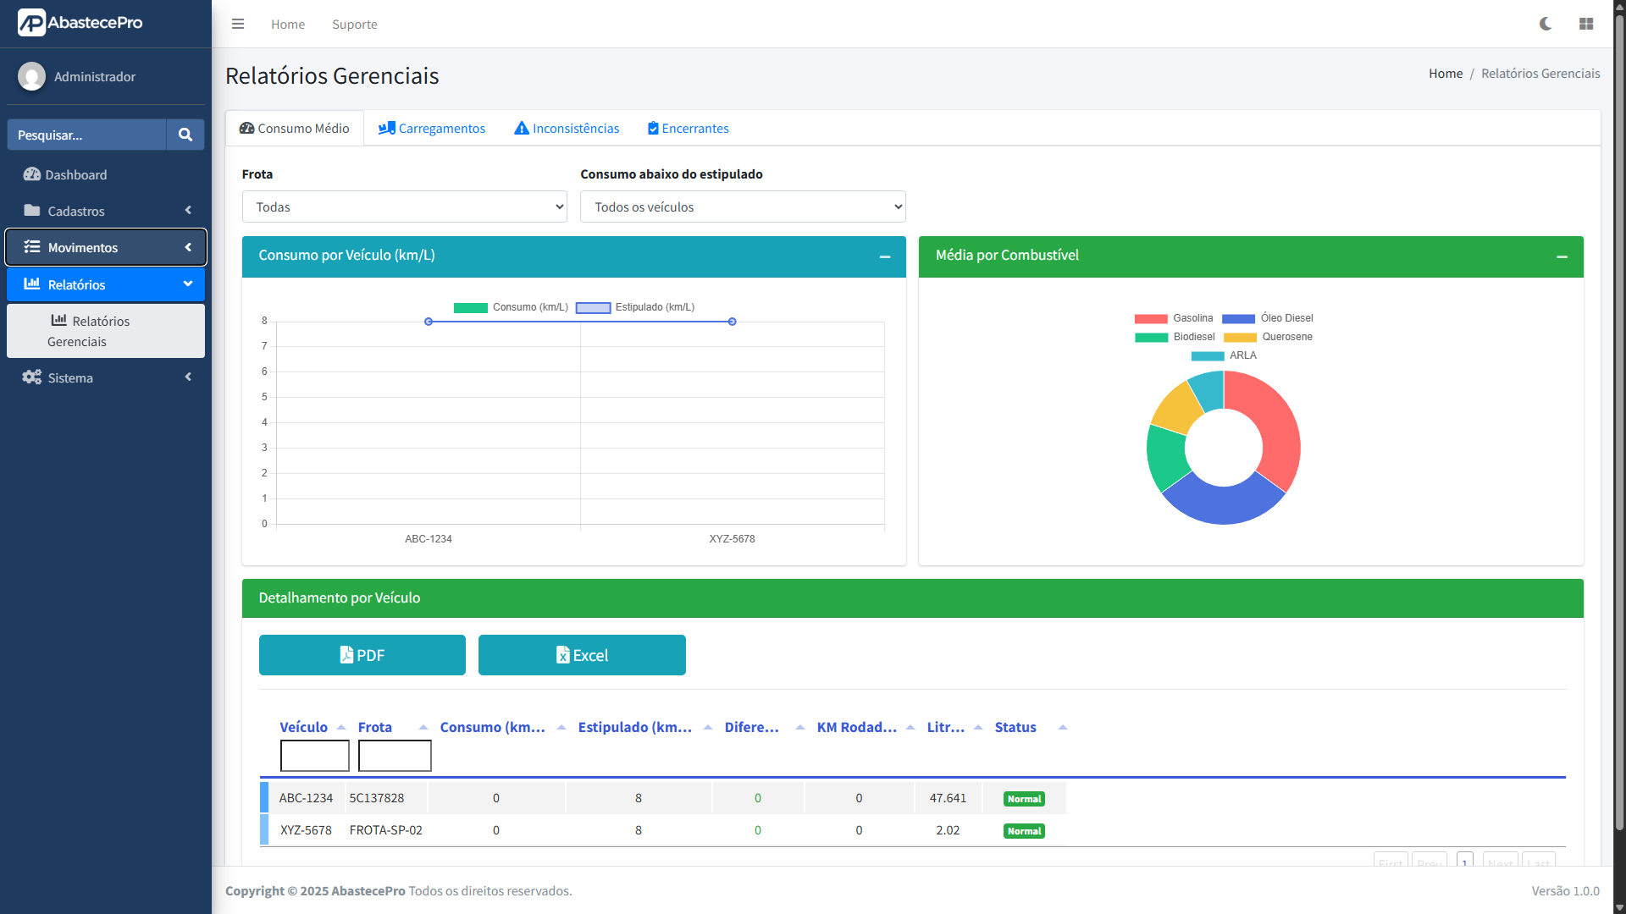The image size is (1626, 914).
Task: Toggle Gasolina slice in donut legend
Action: (x=1174, y=318)
